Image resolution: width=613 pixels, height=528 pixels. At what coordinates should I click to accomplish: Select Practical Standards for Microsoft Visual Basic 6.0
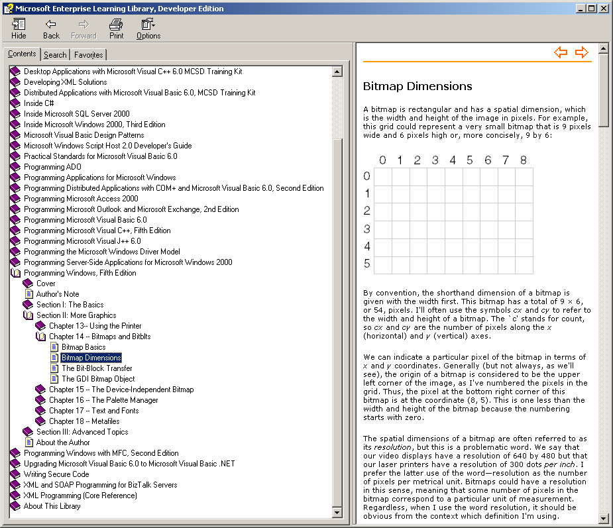pyautogui.click(x=101, y=156)
